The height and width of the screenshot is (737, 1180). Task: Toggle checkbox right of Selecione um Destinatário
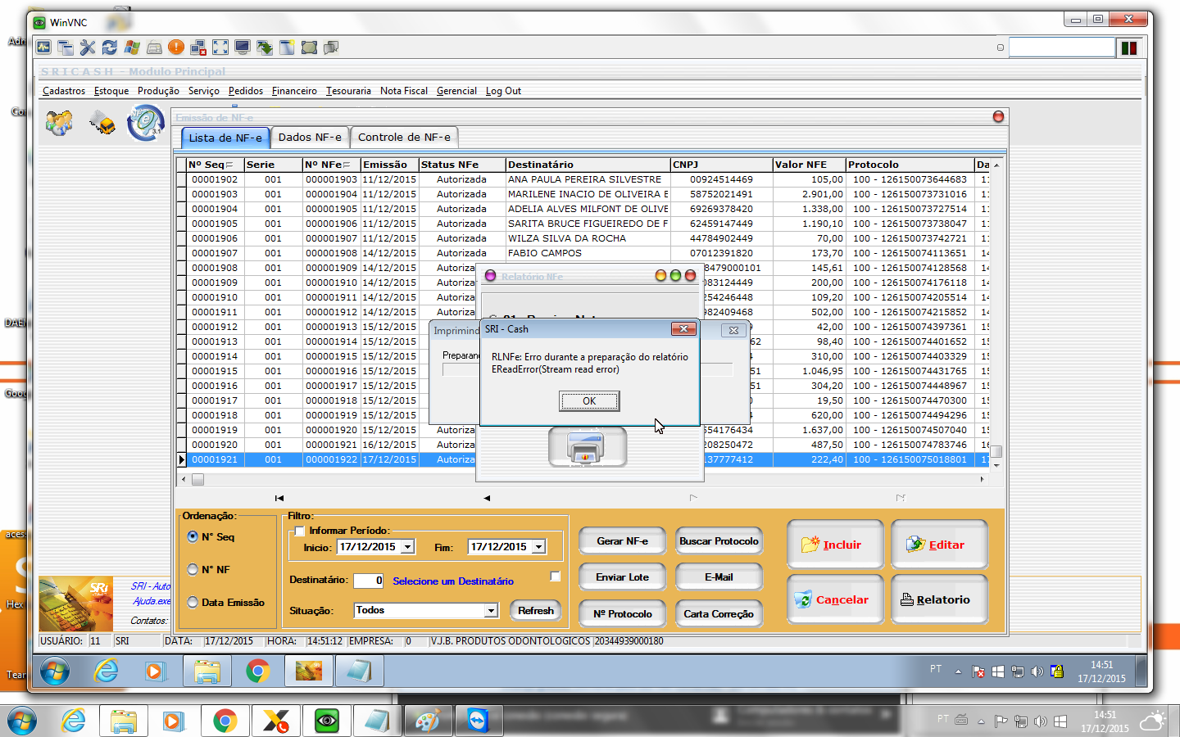tap(555, 576)
